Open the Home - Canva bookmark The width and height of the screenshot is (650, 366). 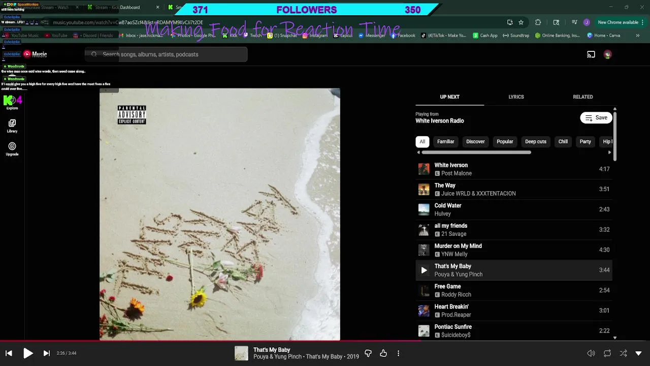pyautogui.click(x=603, y=36)
